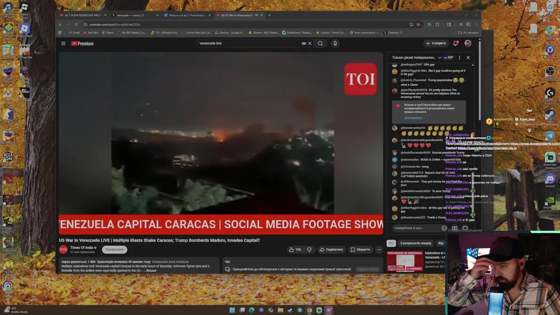Viewport: 560px width, 315px height.
Task: Open the YouTube account avatar menu
Action: click(468, 43)
